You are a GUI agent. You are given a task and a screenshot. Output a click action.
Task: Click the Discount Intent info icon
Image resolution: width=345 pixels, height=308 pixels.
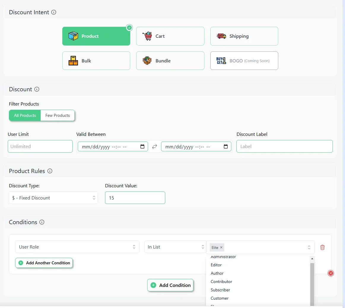pos(54,12)
